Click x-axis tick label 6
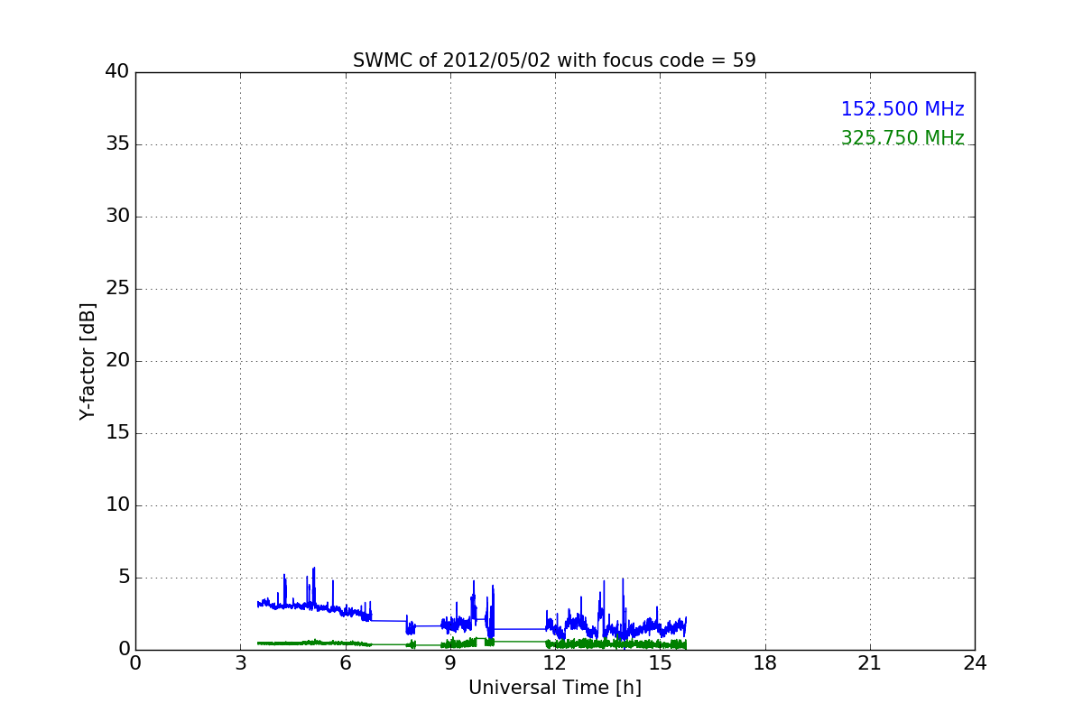The height and width of the screenshot is (722, 1083). click(345, 663)
